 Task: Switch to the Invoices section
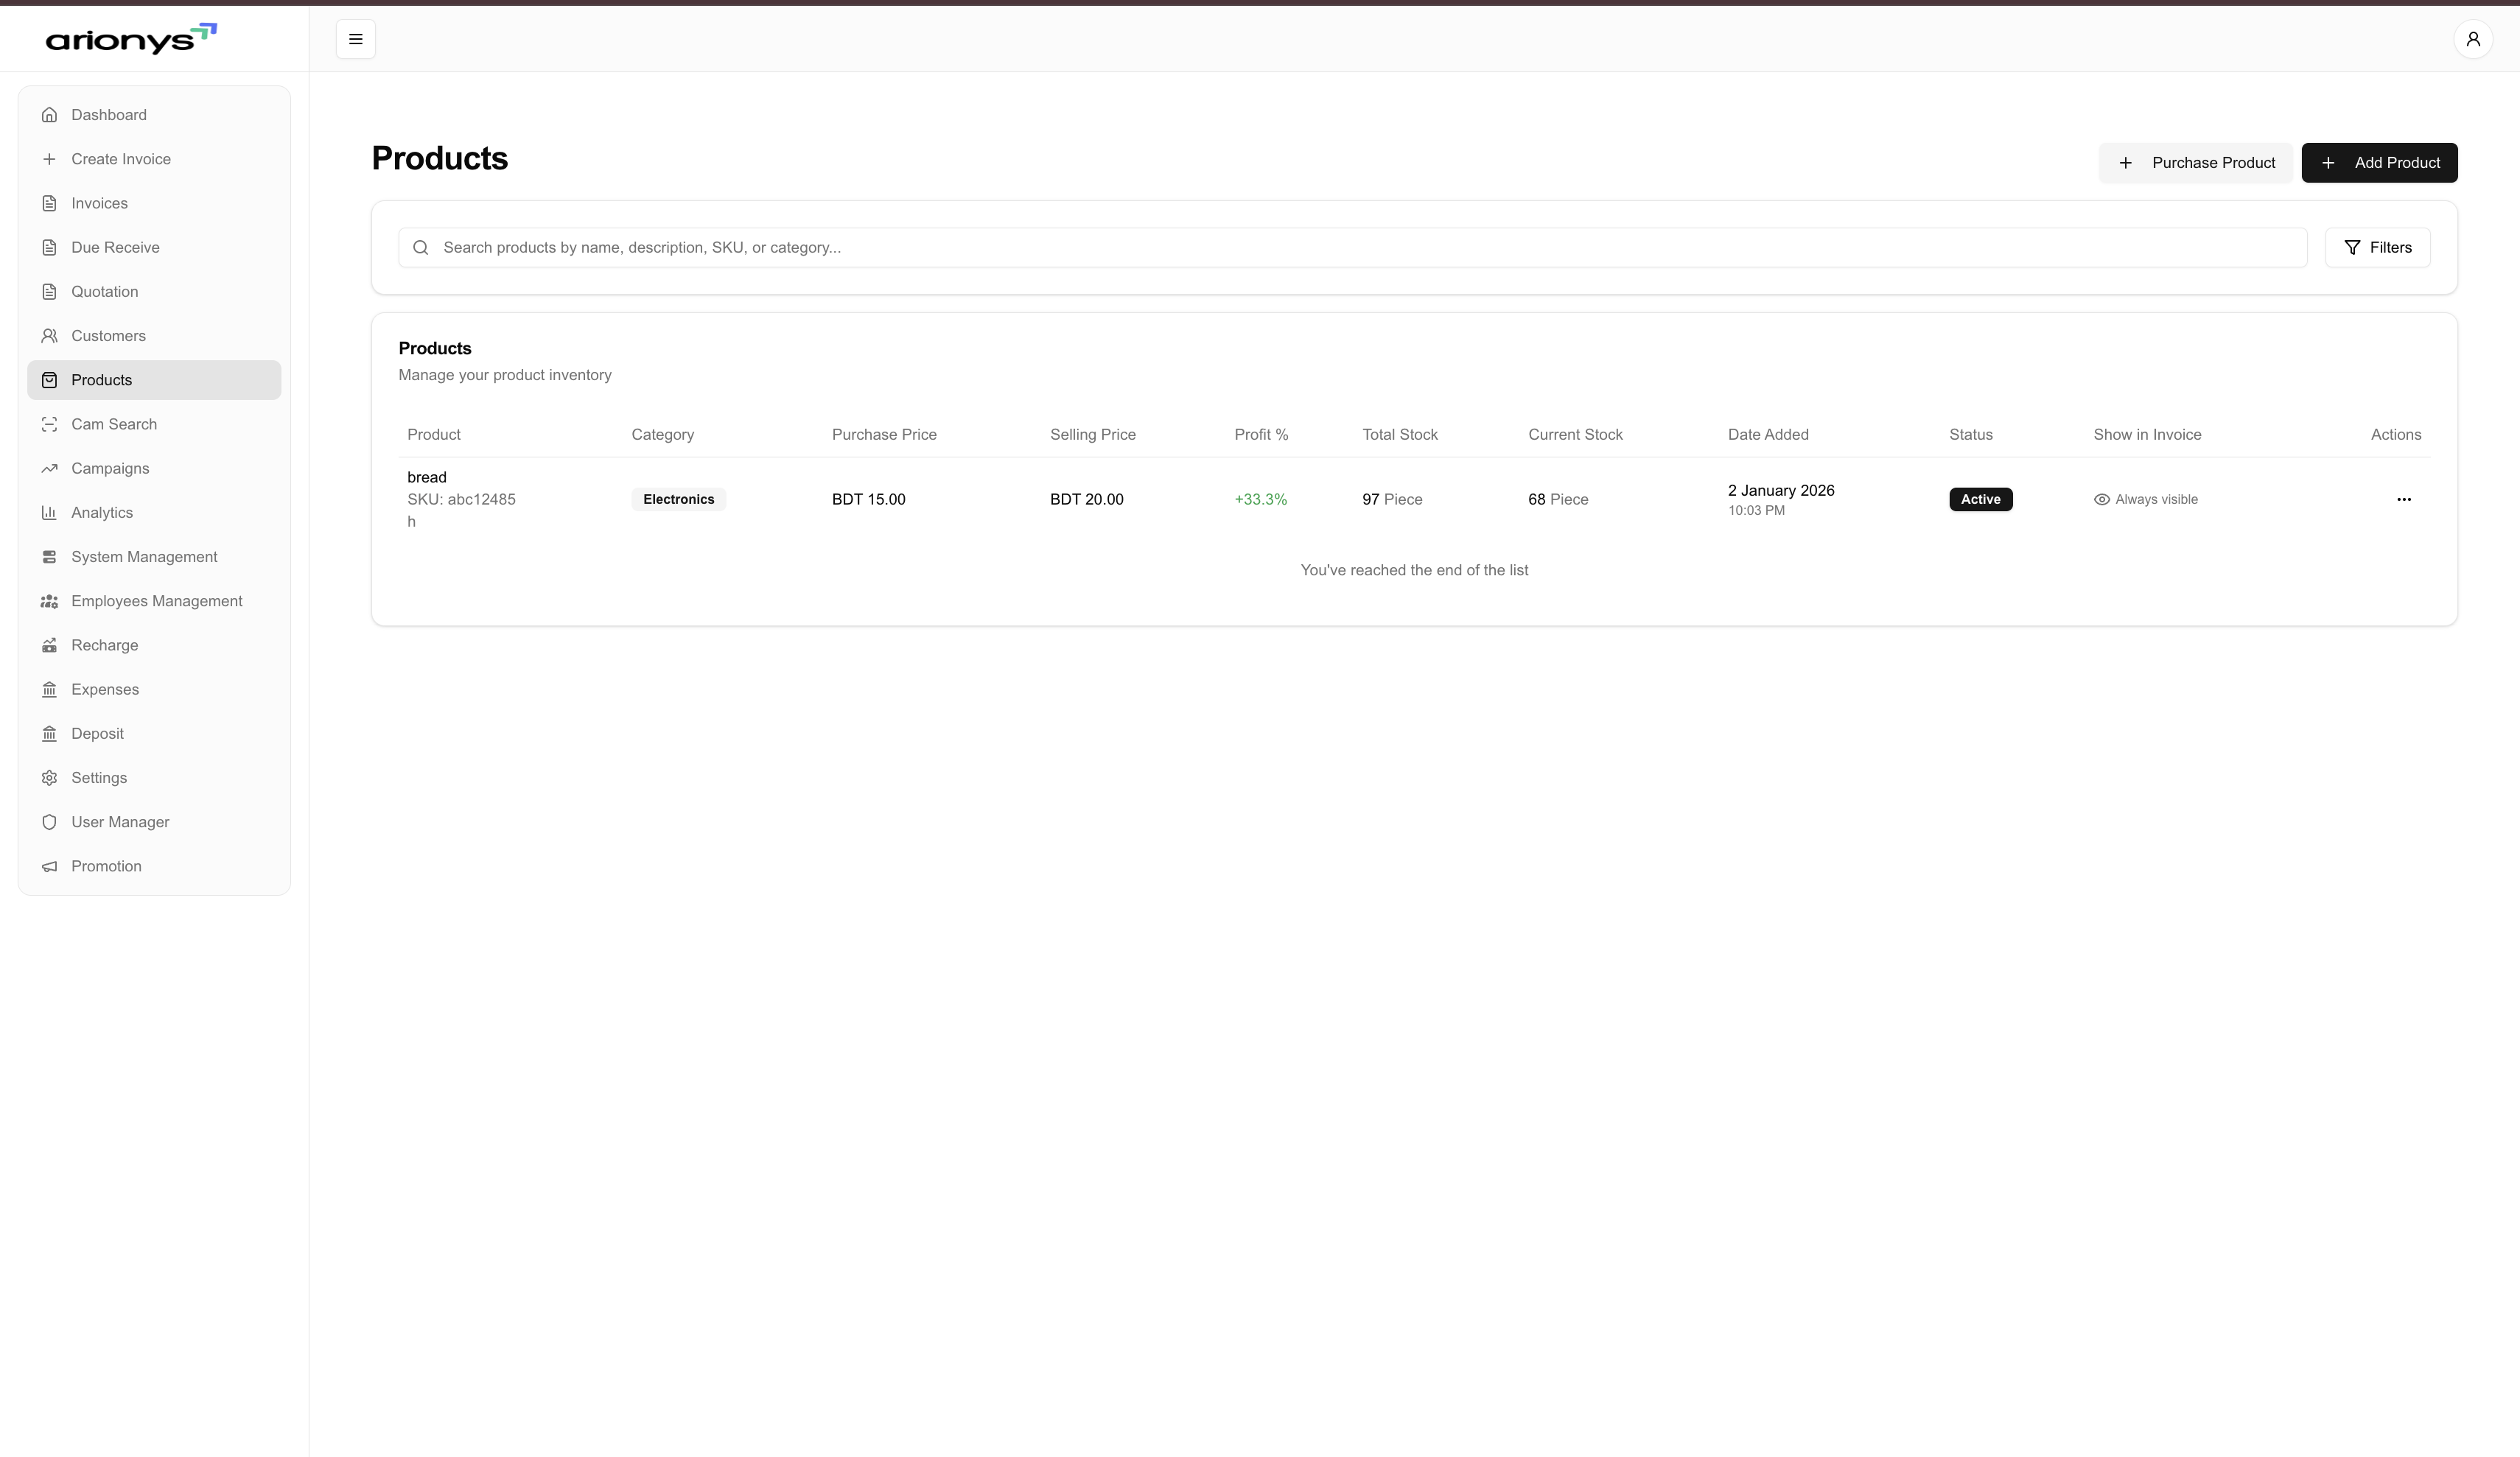pos(99,203)
